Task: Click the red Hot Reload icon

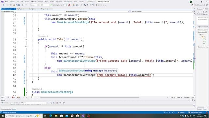Action: coord(69,5)
